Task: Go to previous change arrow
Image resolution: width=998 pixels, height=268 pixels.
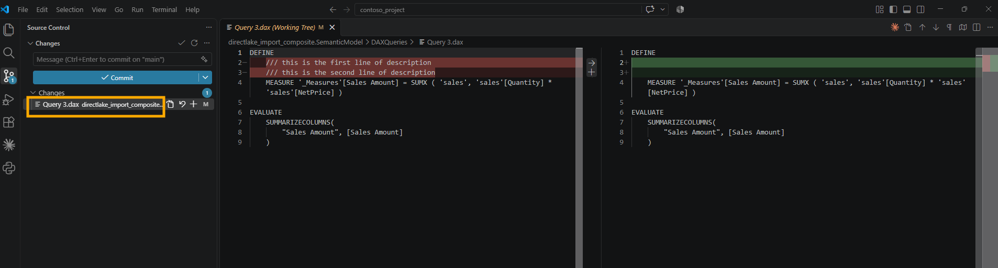Action: point(922,27)
